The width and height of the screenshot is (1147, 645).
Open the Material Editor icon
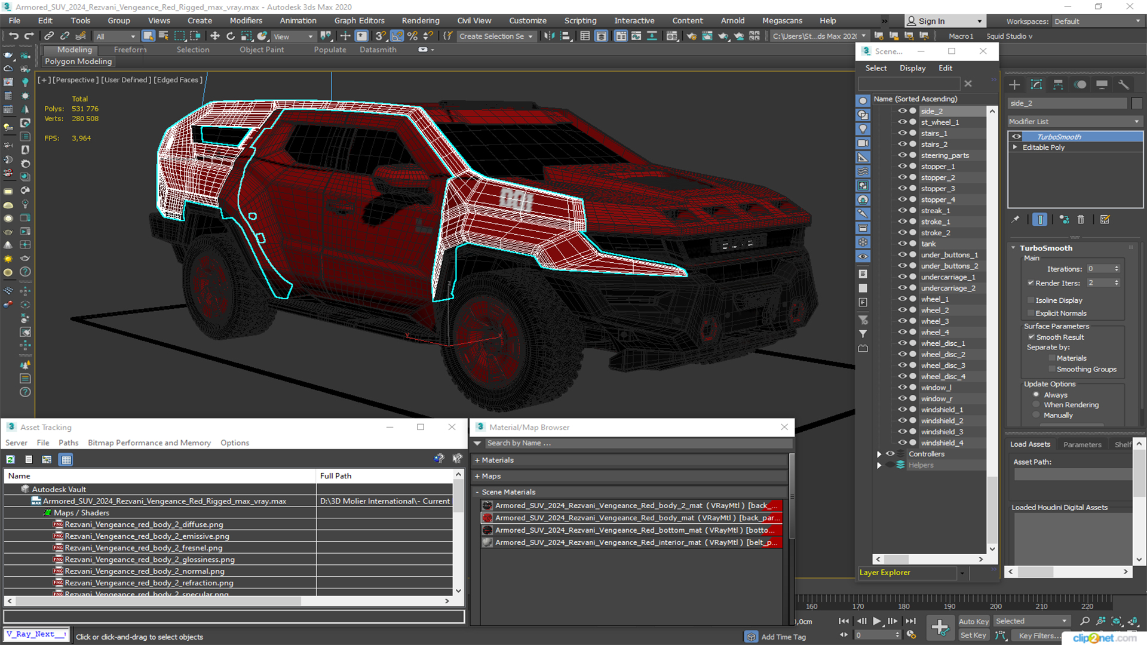click(672, 36)
